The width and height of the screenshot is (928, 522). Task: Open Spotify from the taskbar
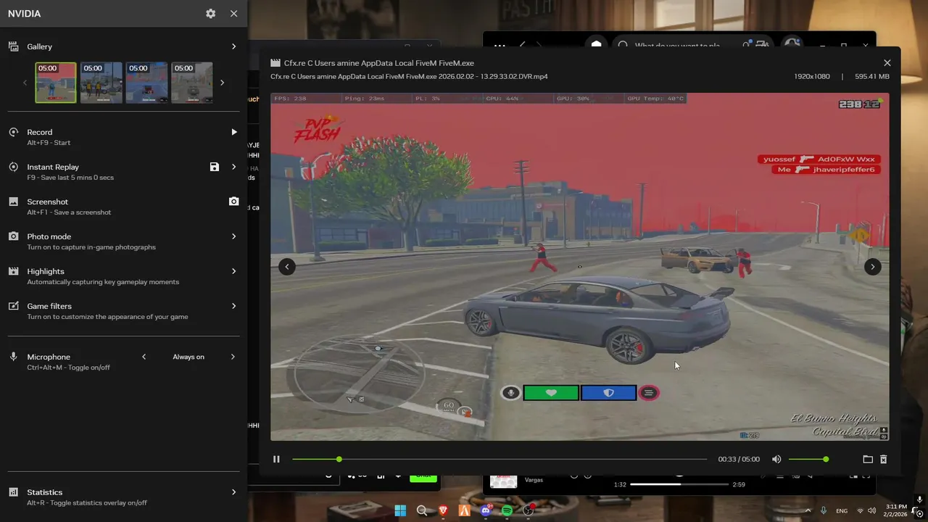point(507,510)
